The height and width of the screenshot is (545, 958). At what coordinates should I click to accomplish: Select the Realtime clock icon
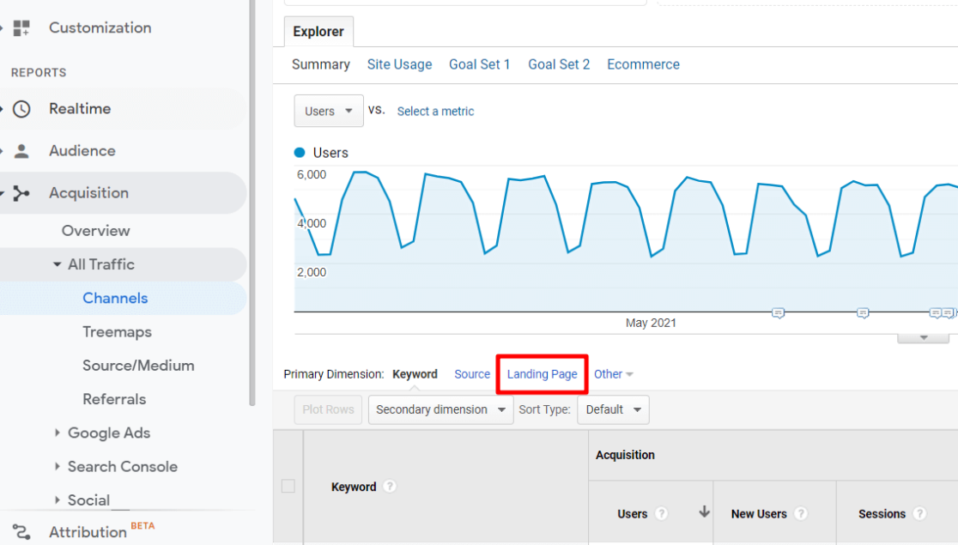(21, 108)
